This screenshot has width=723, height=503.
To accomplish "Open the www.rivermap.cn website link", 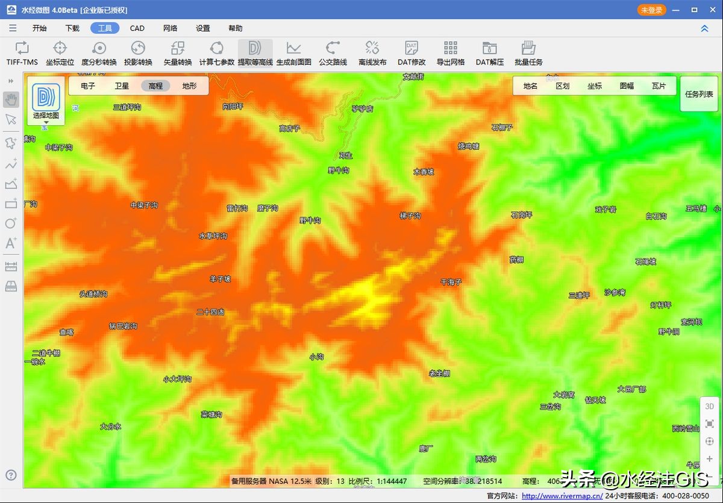I will (x=562, y=496).
